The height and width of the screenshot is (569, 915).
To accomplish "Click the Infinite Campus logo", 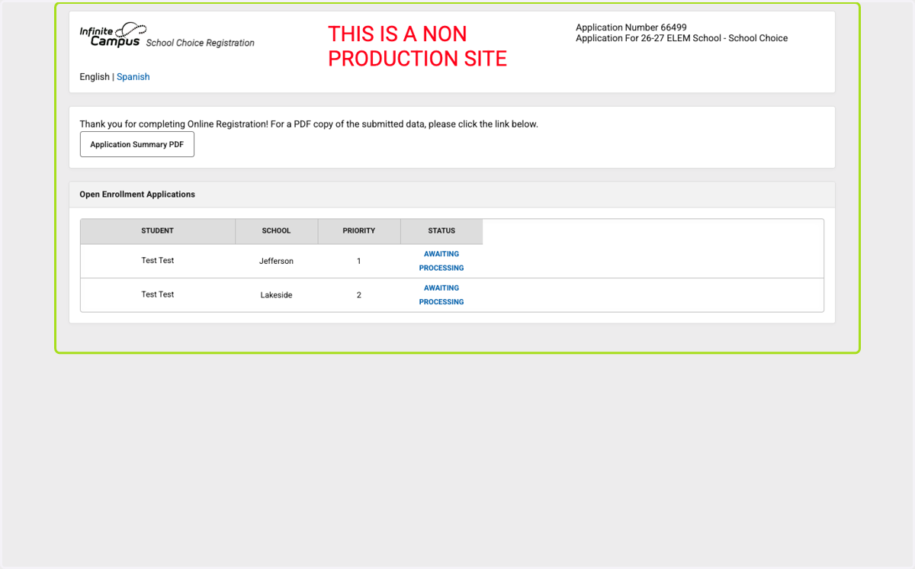I will tap(113, 35).
